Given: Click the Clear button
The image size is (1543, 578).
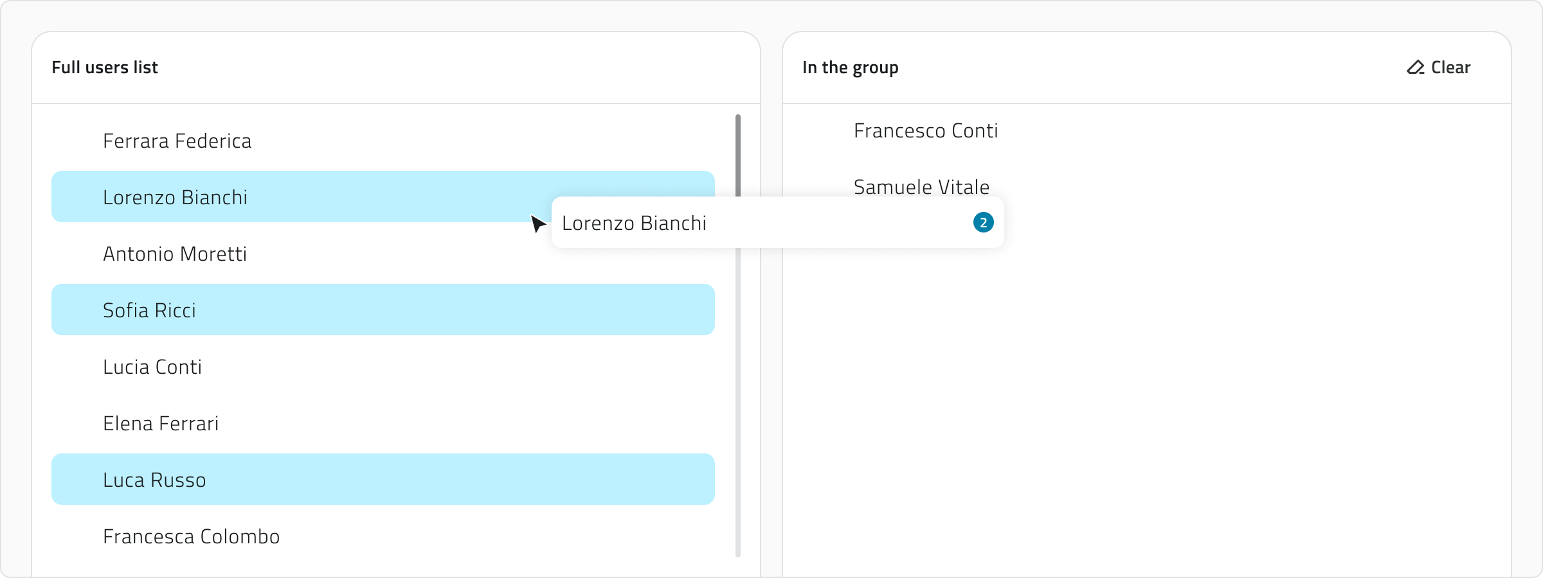Looking at the screenshot, I should point(1450,67).
